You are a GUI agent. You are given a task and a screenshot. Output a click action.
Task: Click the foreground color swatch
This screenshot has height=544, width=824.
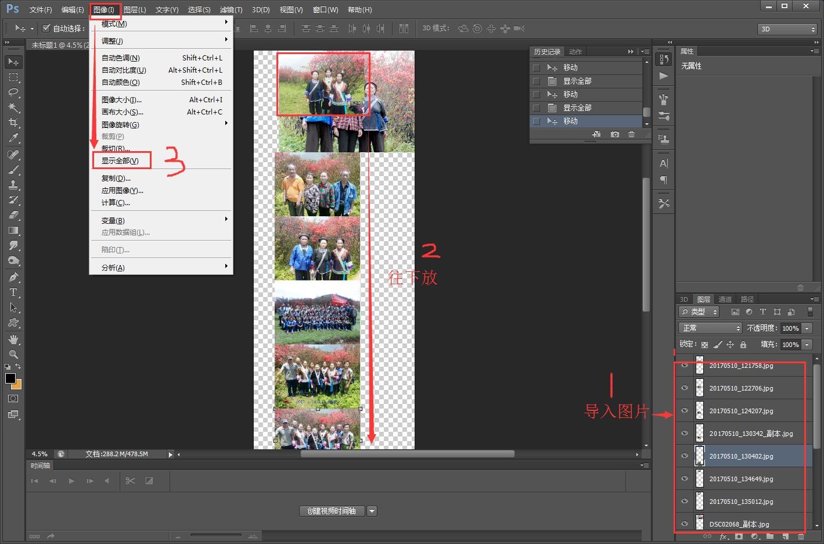(10, 378)
